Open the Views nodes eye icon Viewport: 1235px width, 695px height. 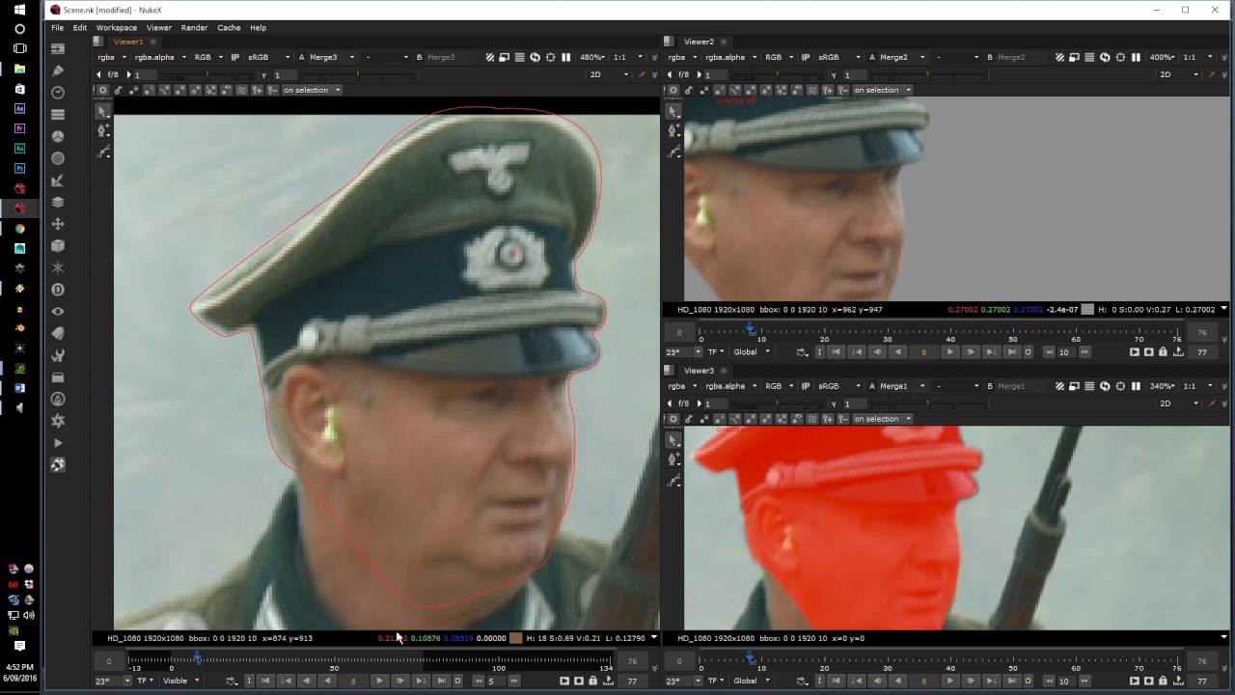[x=58, y=312]
